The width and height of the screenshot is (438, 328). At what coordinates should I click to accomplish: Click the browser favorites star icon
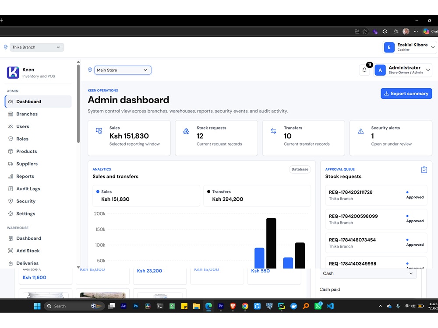click(364, 31)
